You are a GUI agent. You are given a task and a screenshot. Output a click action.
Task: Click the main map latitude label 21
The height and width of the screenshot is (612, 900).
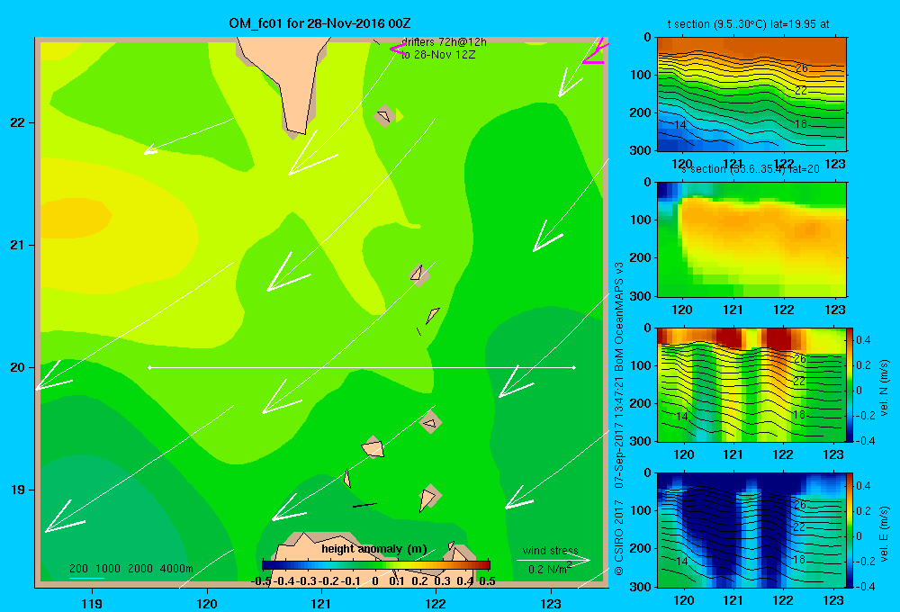[18, 245]
